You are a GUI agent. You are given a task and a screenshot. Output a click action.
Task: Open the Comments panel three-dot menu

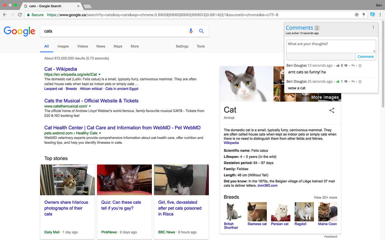pos(373,27)
